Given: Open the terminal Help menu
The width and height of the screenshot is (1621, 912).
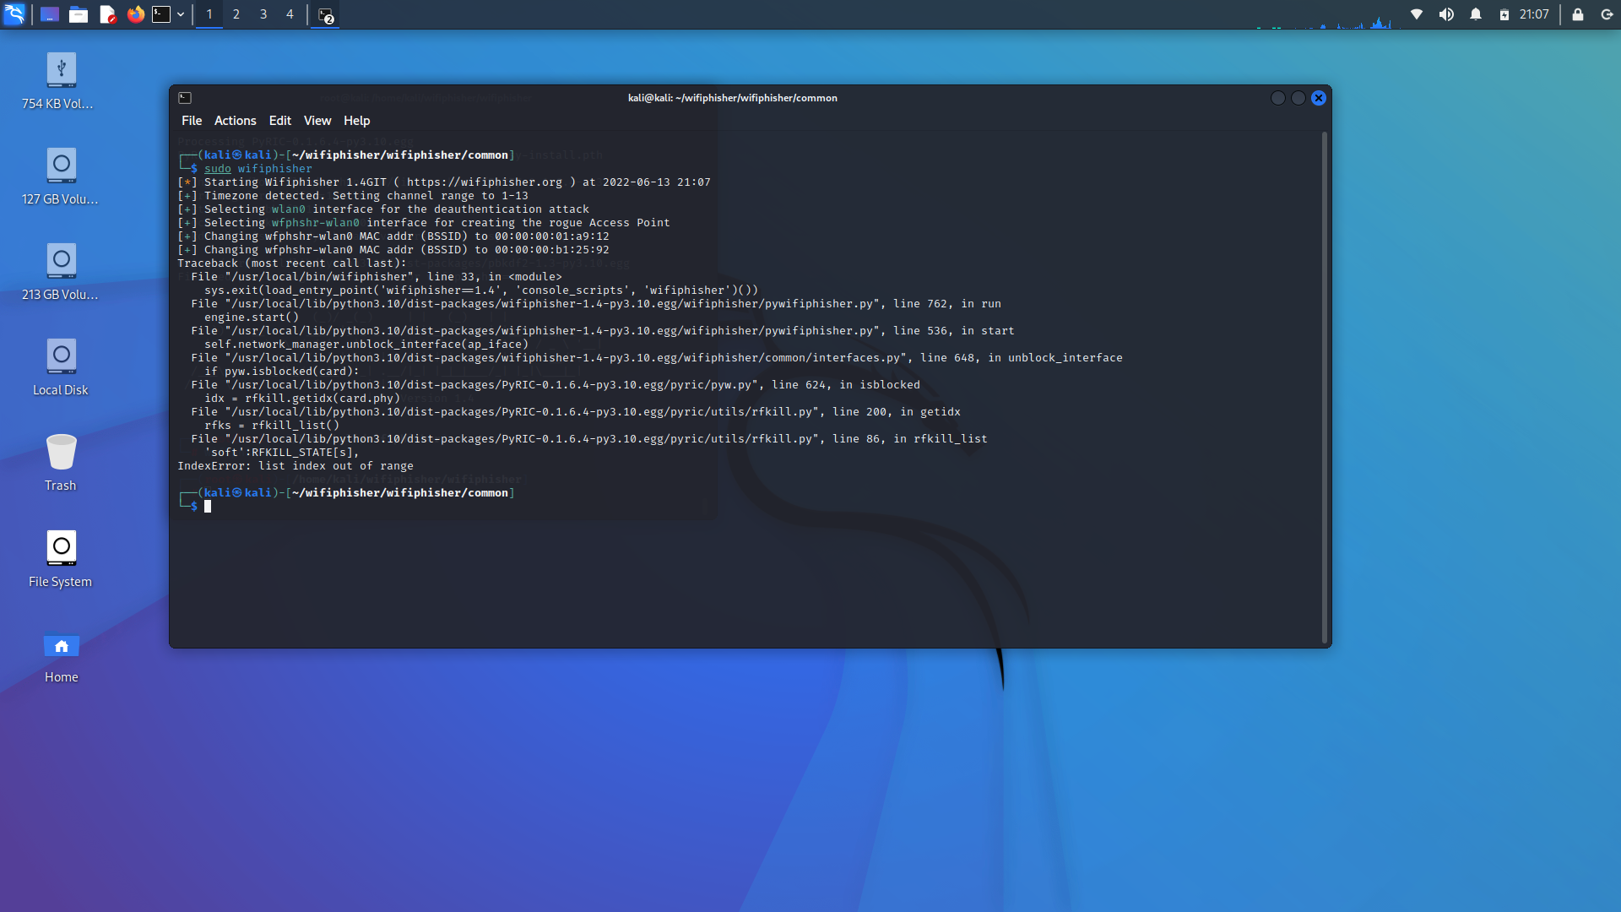Looking at the screenshot, I should [x=356, y=121].
